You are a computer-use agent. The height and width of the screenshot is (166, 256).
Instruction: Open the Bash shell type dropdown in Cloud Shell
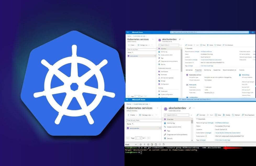coord(131,145)
